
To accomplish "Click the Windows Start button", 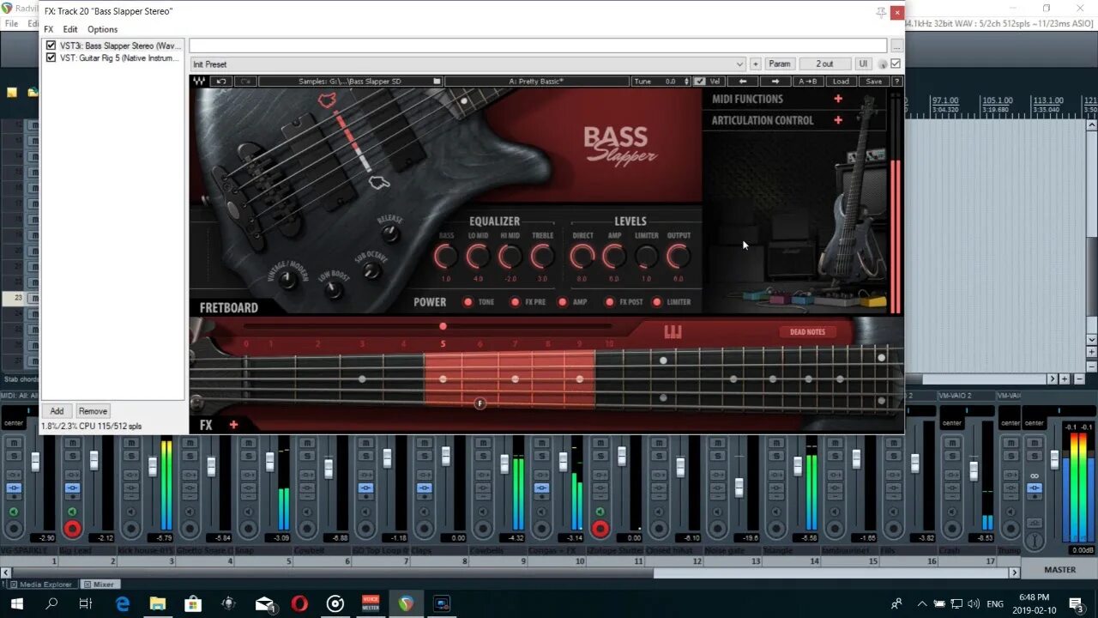I will [16, 603].
